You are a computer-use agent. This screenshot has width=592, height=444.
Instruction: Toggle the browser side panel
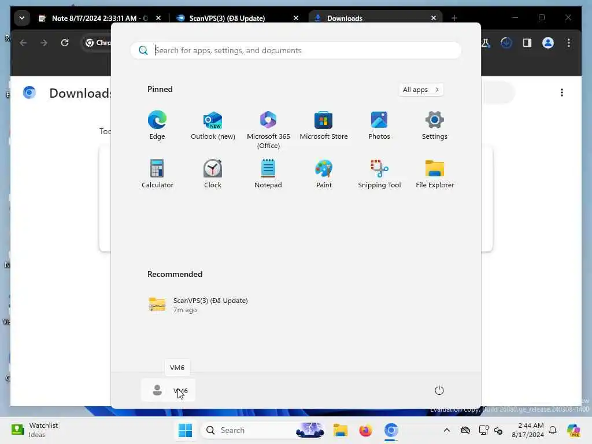tap(527, 43)
